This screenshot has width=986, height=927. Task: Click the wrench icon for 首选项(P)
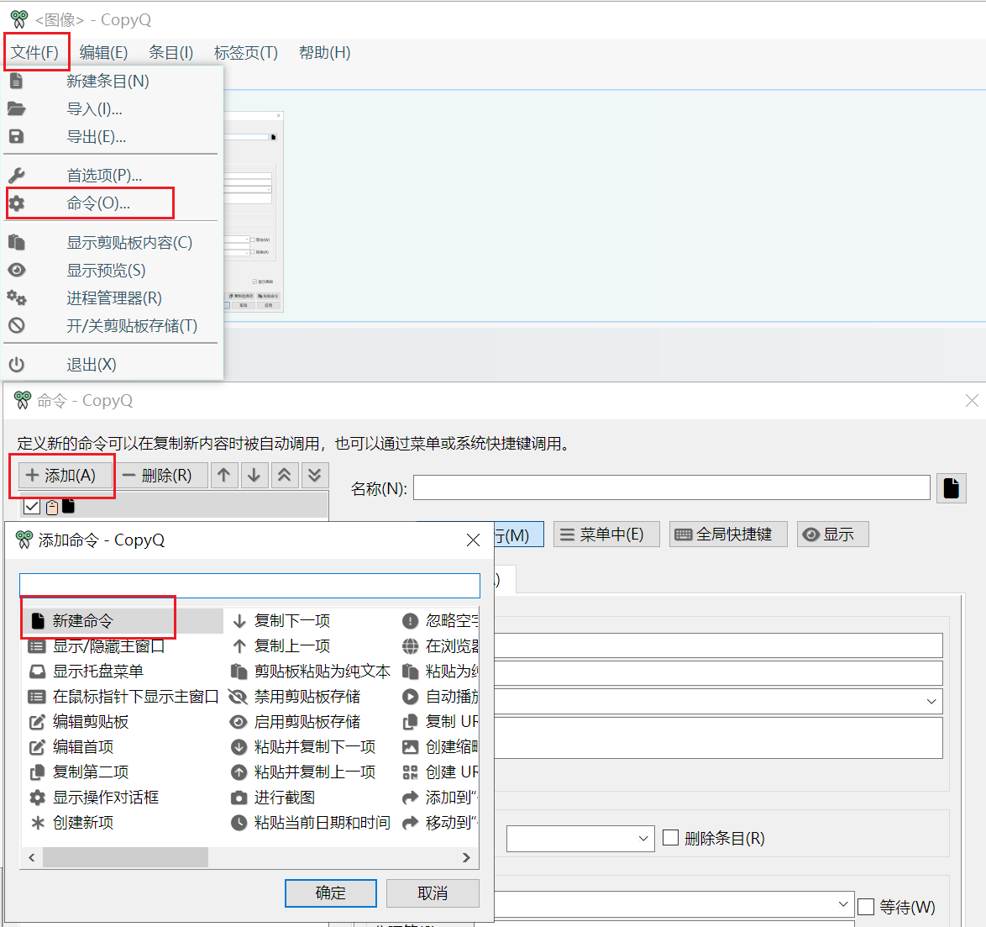(x=16, y=175)
